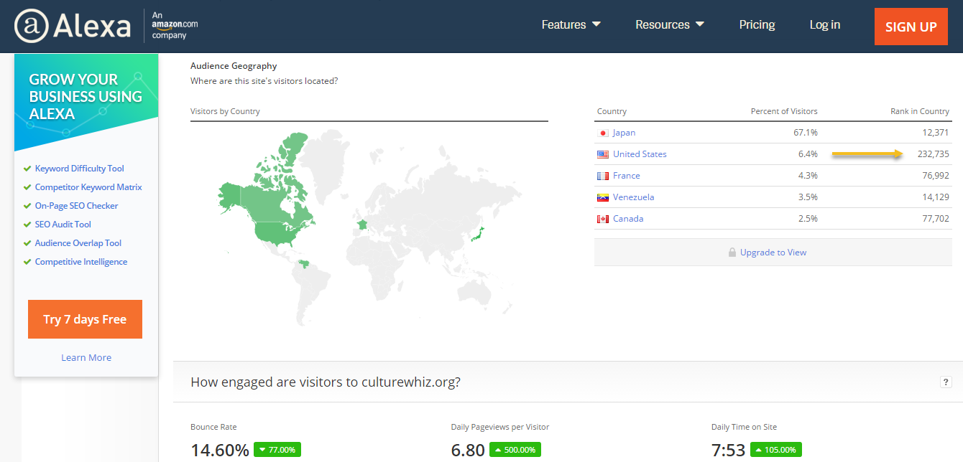Click the Time on Site 105.00% badge
963x462 pixels.
(x=776, y=450)
